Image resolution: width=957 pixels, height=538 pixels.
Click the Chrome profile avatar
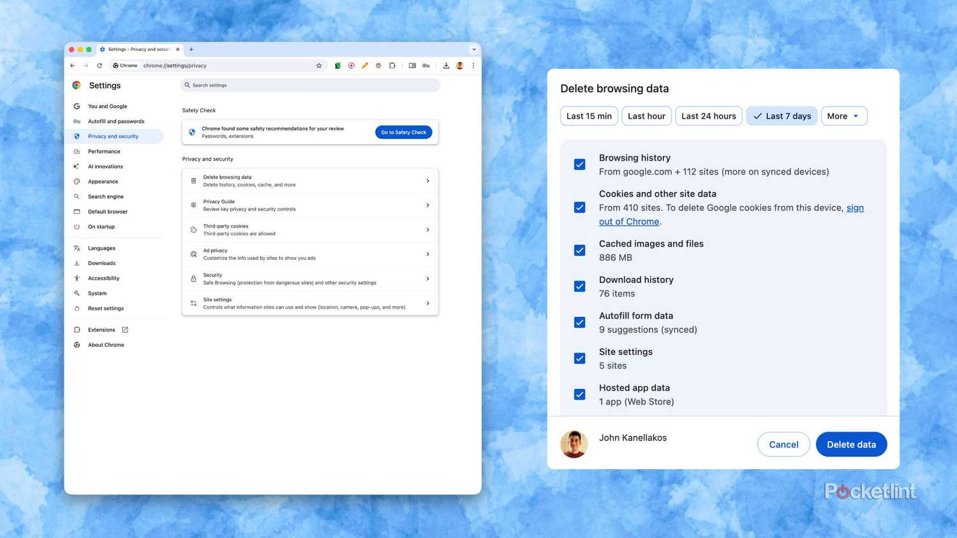click(459, 65)
